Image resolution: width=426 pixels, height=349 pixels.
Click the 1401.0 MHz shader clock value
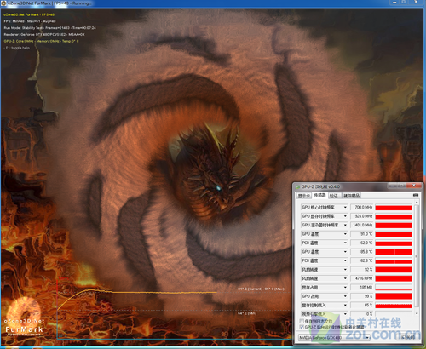click(x=362, y=225)
